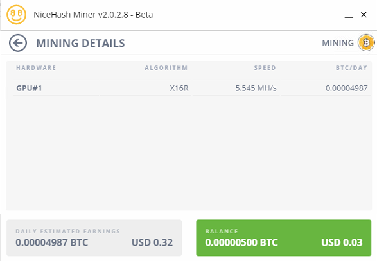This screenshot has width=377, height=261.
Task: Click the HARDWARE column header
Action: (36, 68)
